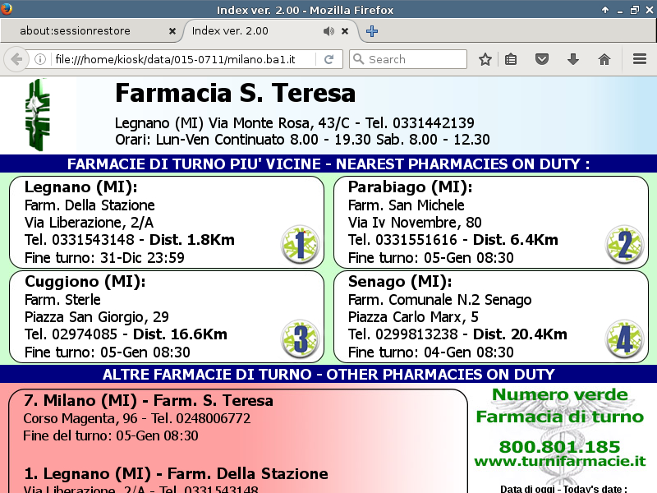Click the www.turnifarmacie.it link
The width and height of the screenshot is (657, 493).
tap(559, 462)
